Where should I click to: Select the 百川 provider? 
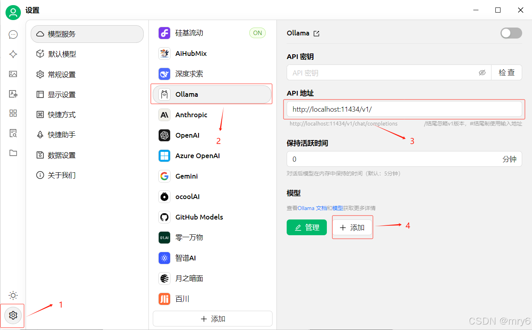click(212, 299)
